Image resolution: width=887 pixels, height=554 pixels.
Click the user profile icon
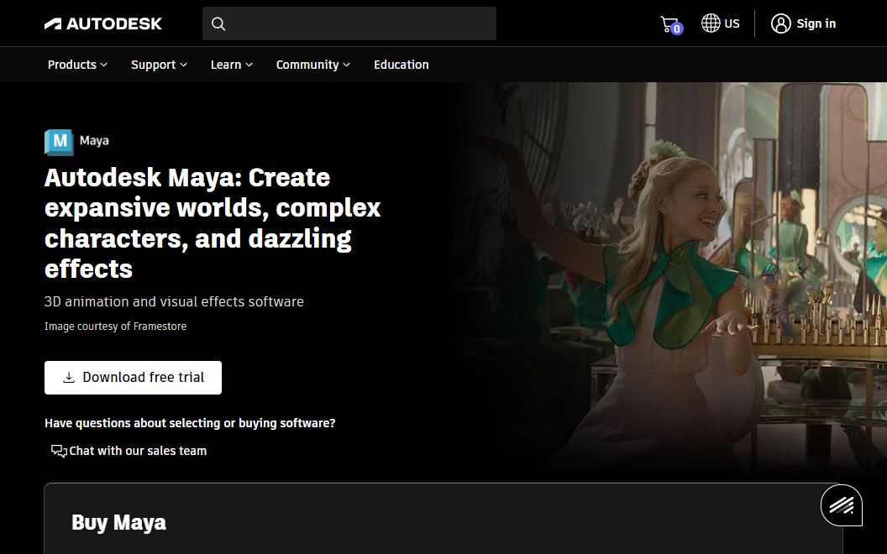(781, 24)
